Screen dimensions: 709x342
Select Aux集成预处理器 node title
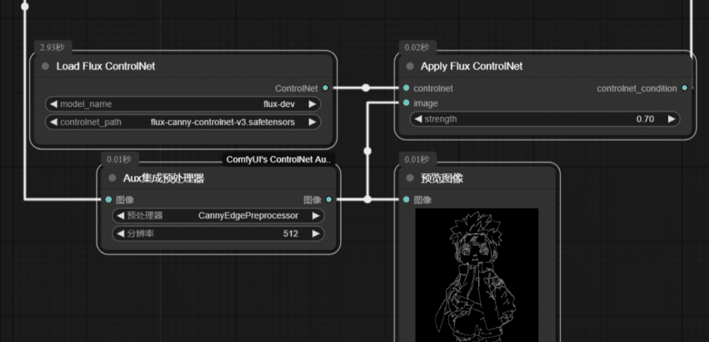point(164,178)
